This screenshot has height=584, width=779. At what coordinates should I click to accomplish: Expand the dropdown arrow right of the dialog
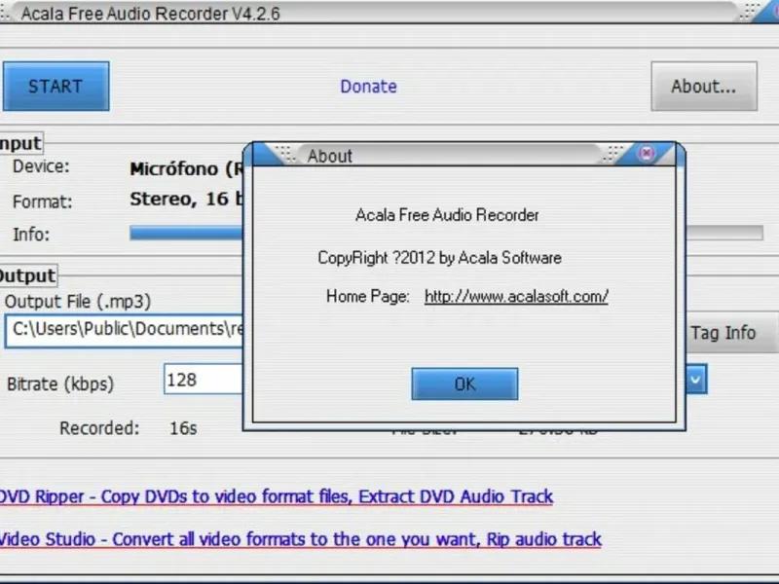[696, 380]
